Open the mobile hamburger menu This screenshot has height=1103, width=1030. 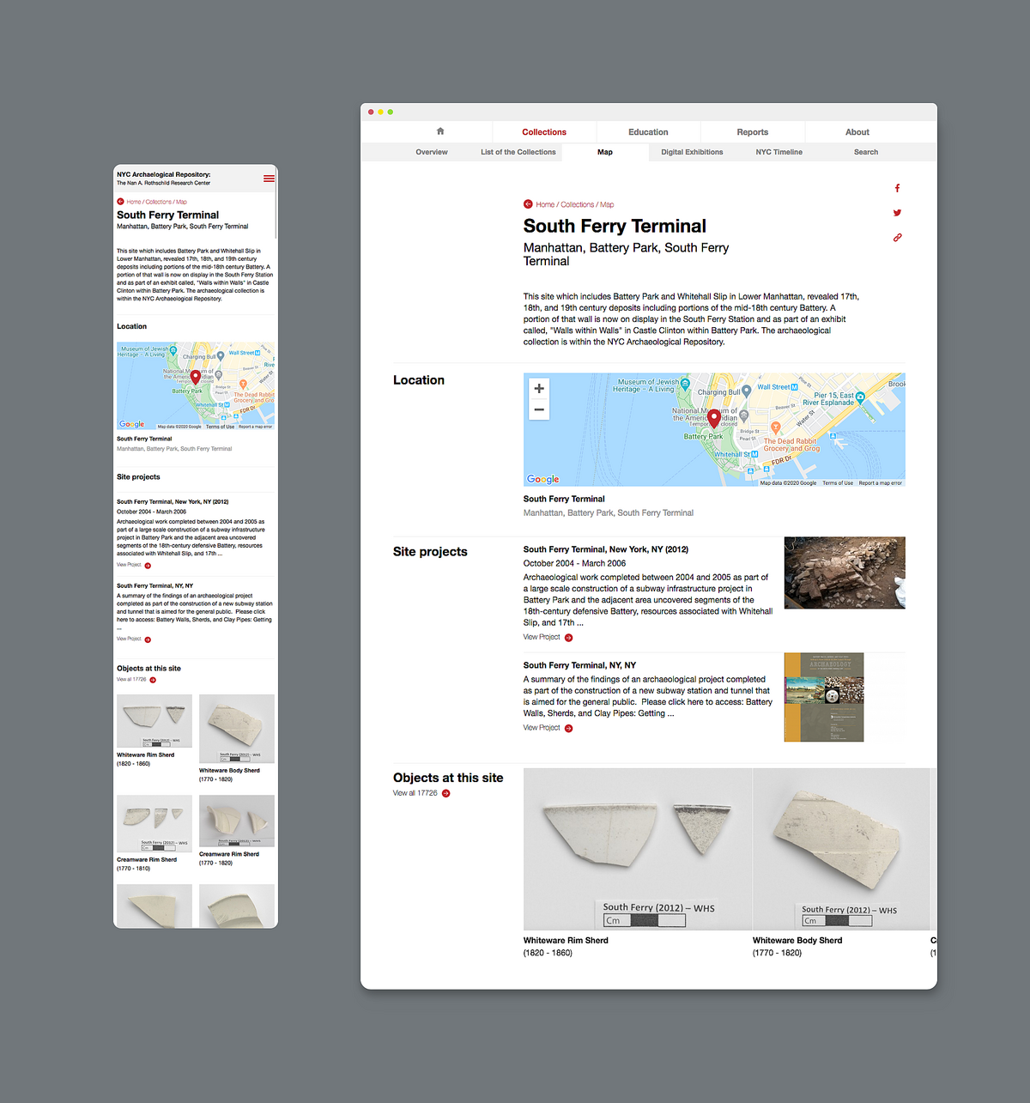point(269,179)
